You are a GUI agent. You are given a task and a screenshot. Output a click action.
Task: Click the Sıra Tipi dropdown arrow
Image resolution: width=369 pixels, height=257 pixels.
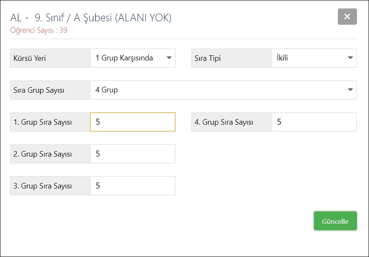[x=351, y=58]
